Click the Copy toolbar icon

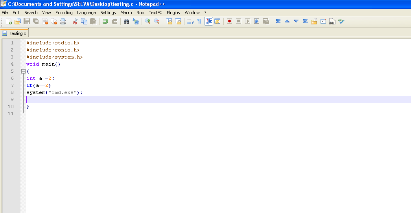pyautogui.click(x=84, y=21)
